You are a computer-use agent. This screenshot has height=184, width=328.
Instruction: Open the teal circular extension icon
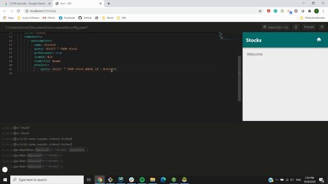[276, 11]
